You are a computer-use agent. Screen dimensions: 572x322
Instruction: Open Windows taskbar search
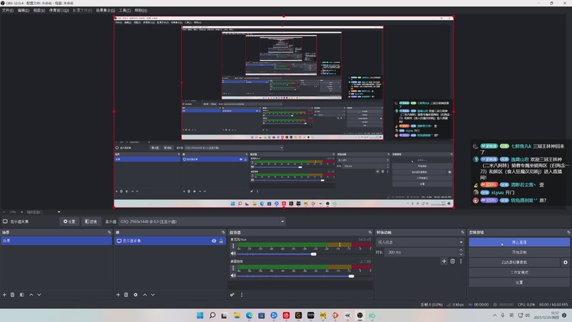pyautogui.click(x=212, y=316)
